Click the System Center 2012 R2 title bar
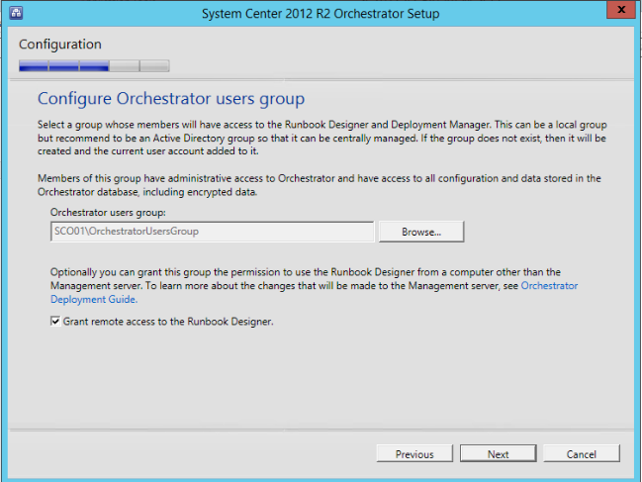The width and height of the screenshot is (642, 482). pos(321,13)
